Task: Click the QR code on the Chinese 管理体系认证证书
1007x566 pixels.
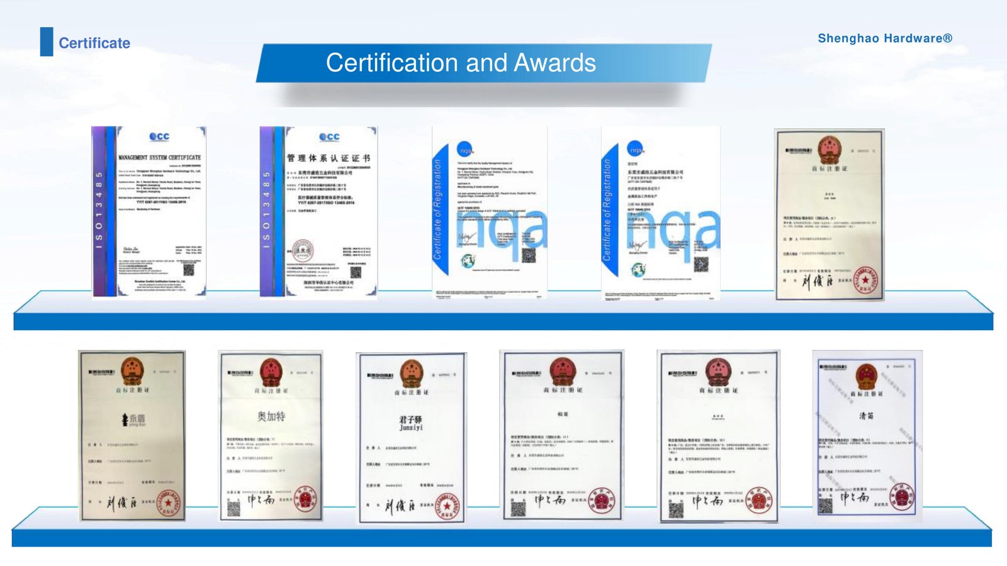Action: pos(356,272)
